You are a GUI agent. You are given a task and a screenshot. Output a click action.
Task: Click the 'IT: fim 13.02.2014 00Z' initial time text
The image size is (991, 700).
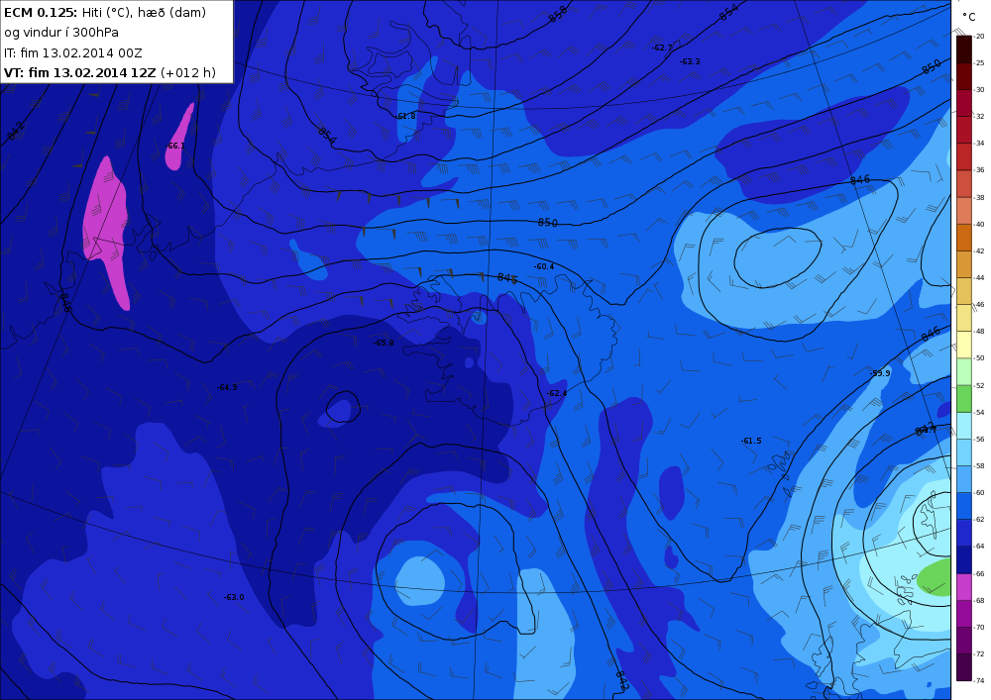point(72,52)
